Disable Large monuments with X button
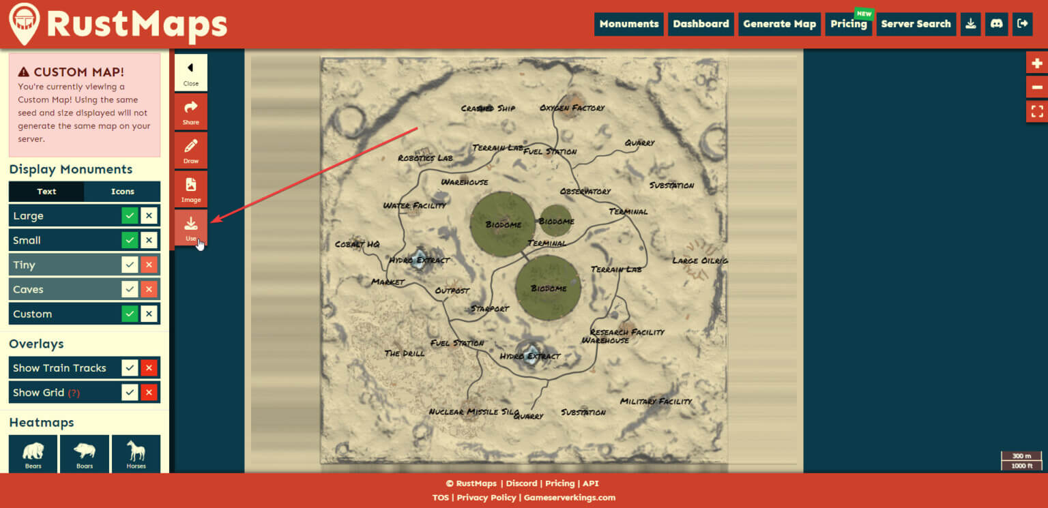Viewport: 1048px width, 508px height. (149, 216)
